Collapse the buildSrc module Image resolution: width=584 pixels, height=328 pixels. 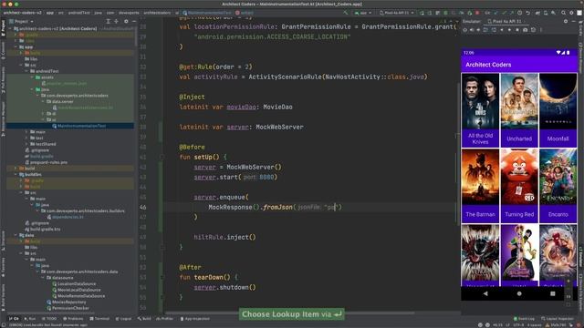(16, 174)
